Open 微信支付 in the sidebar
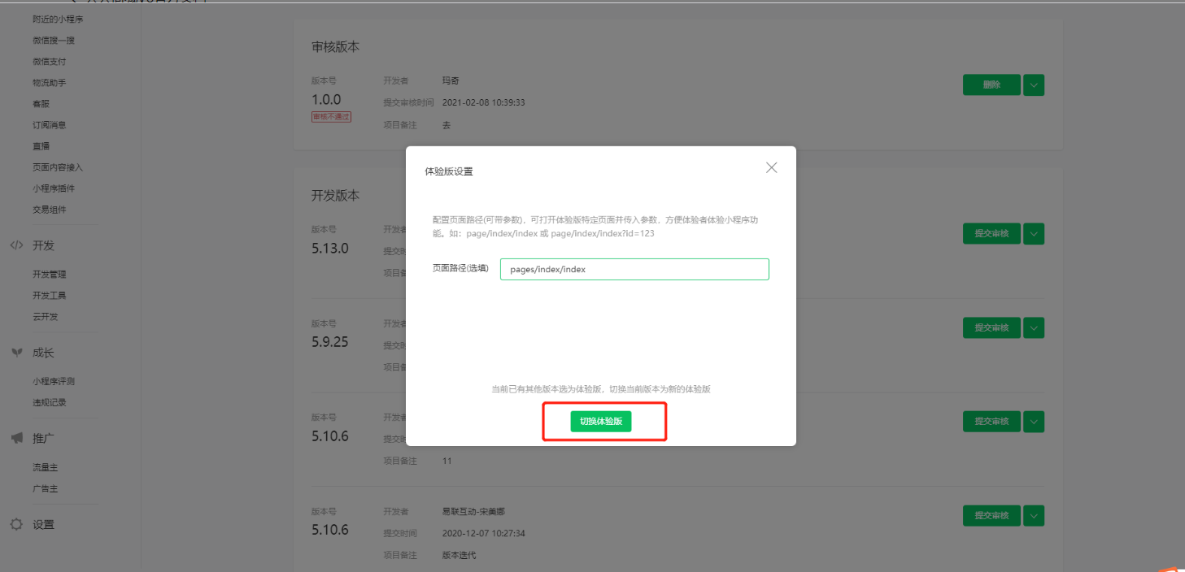Viewport: 1185px width, 572px height. (50, 62)
